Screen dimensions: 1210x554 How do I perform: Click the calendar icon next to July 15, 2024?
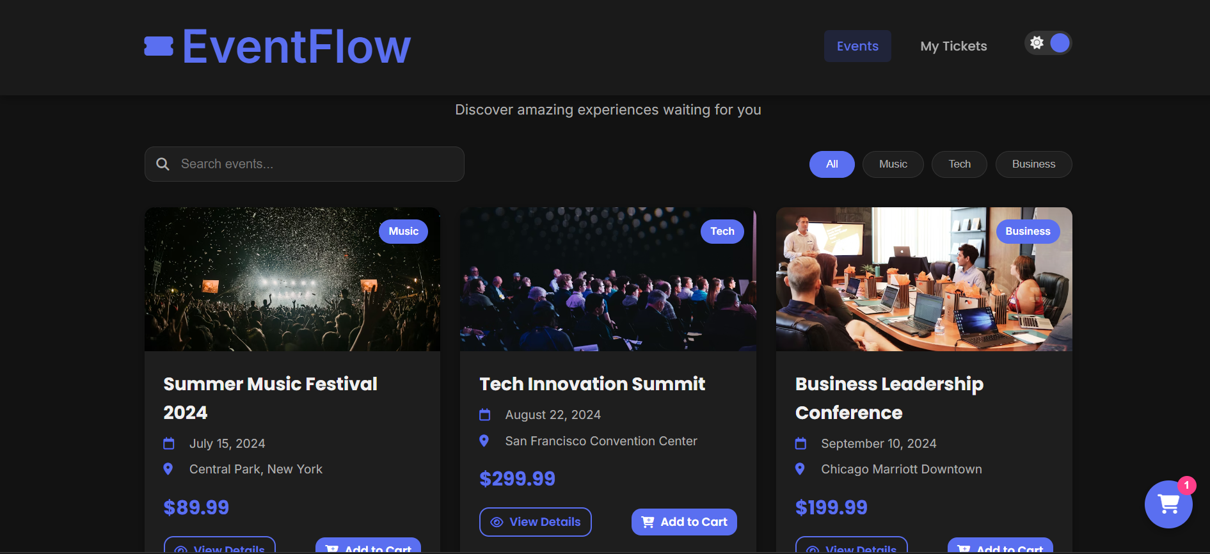point(169,443)
